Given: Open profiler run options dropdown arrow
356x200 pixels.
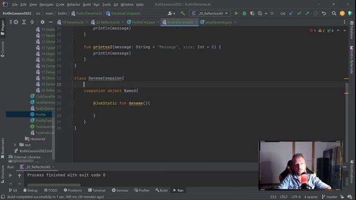Looking at the screenshot, I should (x=266, y=13).
